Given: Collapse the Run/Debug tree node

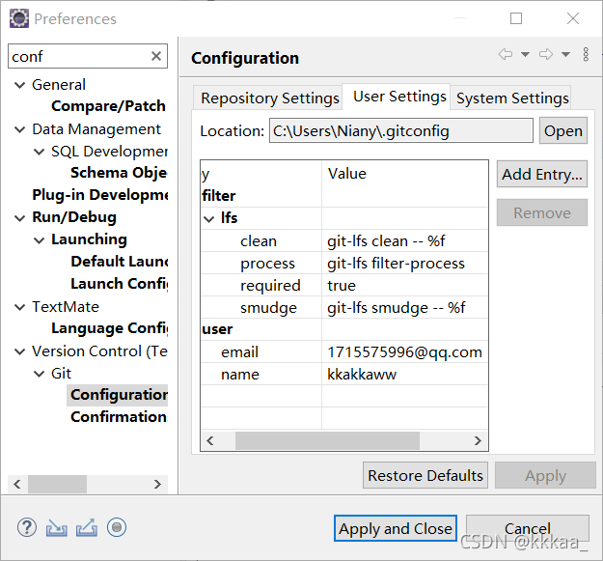Looking at the screenshot, I should click(19, 218).
